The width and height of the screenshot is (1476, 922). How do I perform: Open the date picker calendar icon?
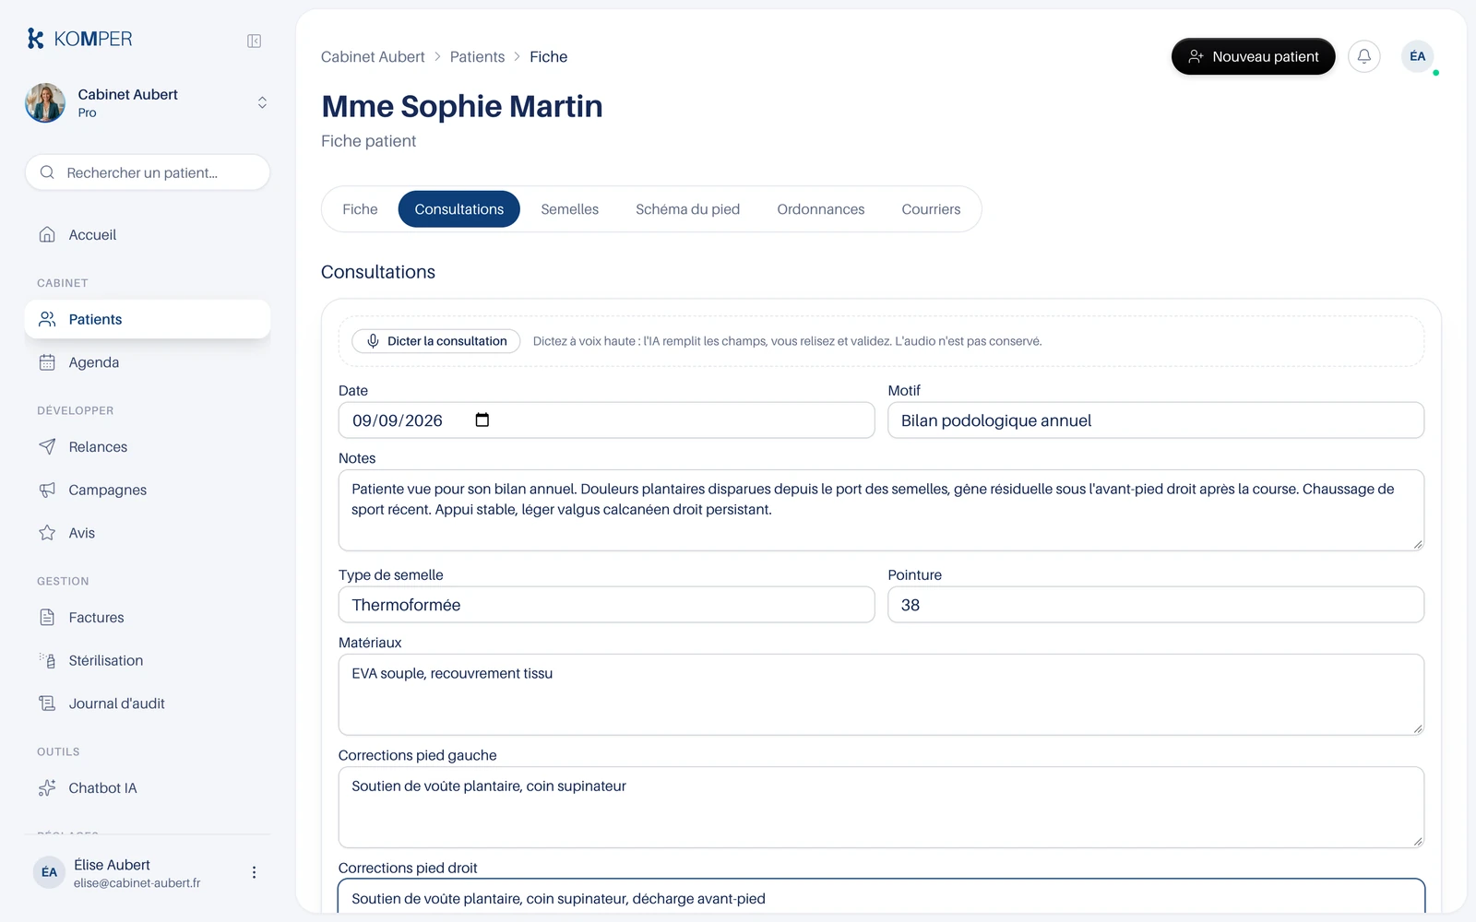tap(482, 420)
